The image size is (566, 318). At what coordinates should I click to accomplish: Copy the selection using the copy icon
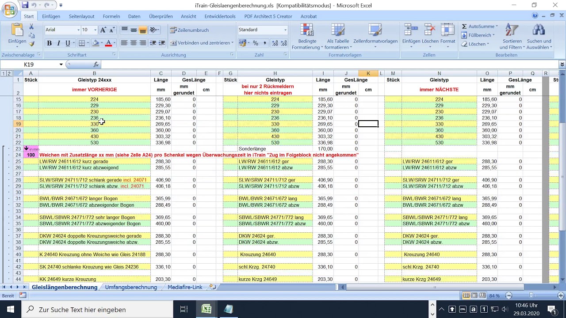click(x=31, y=35)
